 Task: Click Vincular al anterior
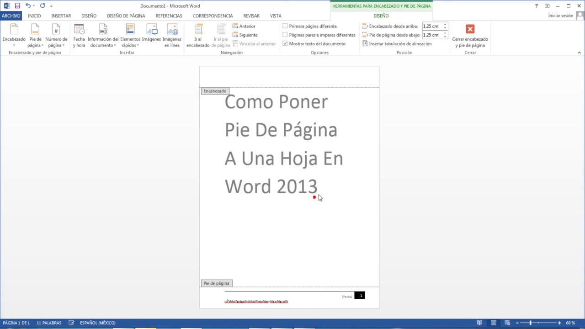pos(254,43)
